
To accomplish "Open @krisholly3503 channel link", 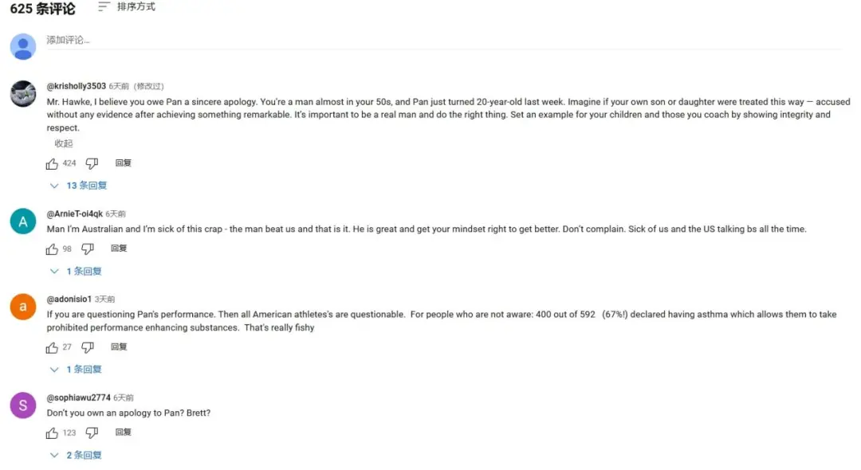I will (x=76, y=86).
